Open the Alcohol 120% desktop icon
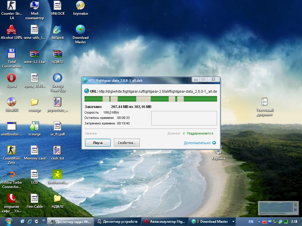Screen dimensions: 302x226 tap(12, 30)
